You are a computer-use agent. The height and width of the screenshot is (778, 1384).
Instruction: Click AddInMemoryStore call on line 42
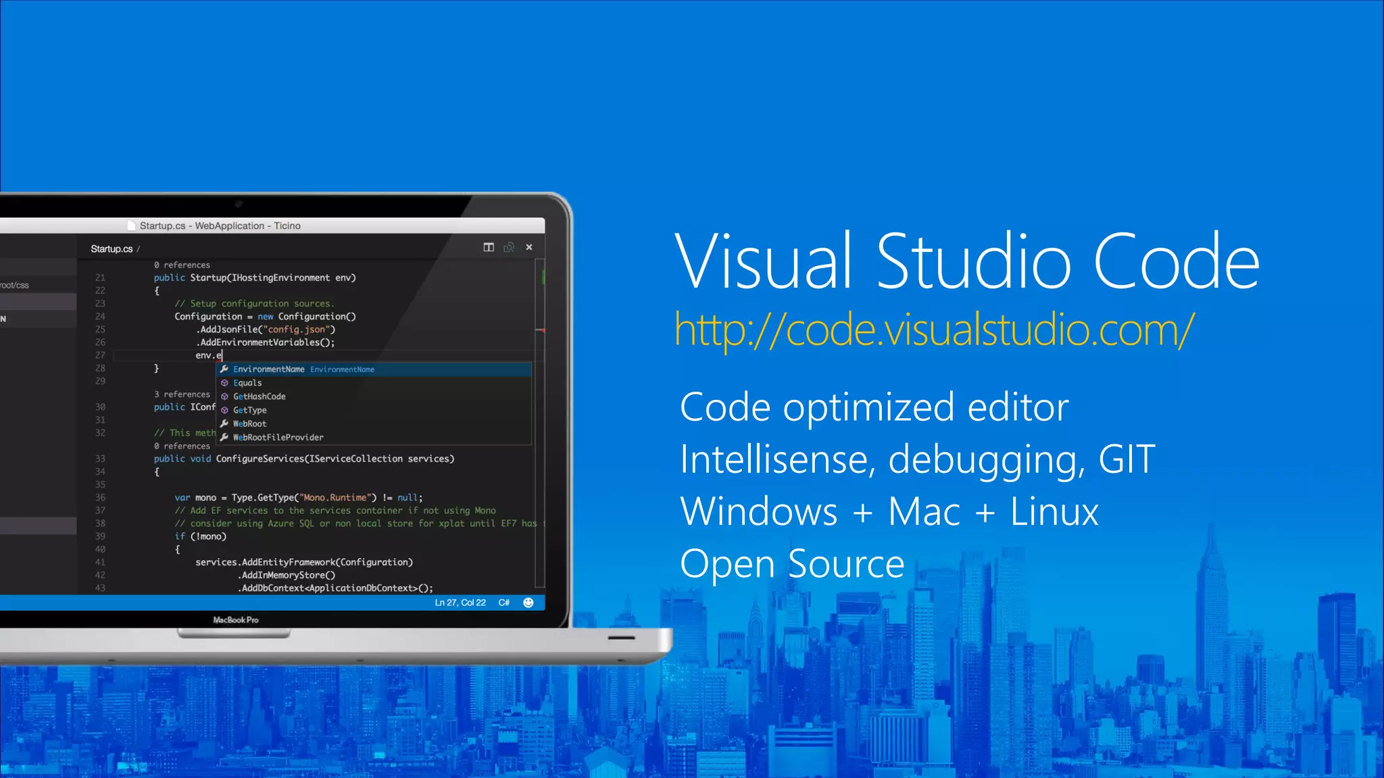[287, 575]
